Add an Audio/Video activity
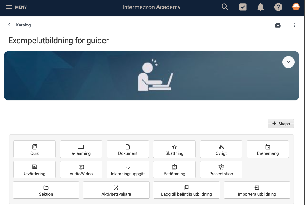This screenshot has height=205, width=305. pos(81,169)
